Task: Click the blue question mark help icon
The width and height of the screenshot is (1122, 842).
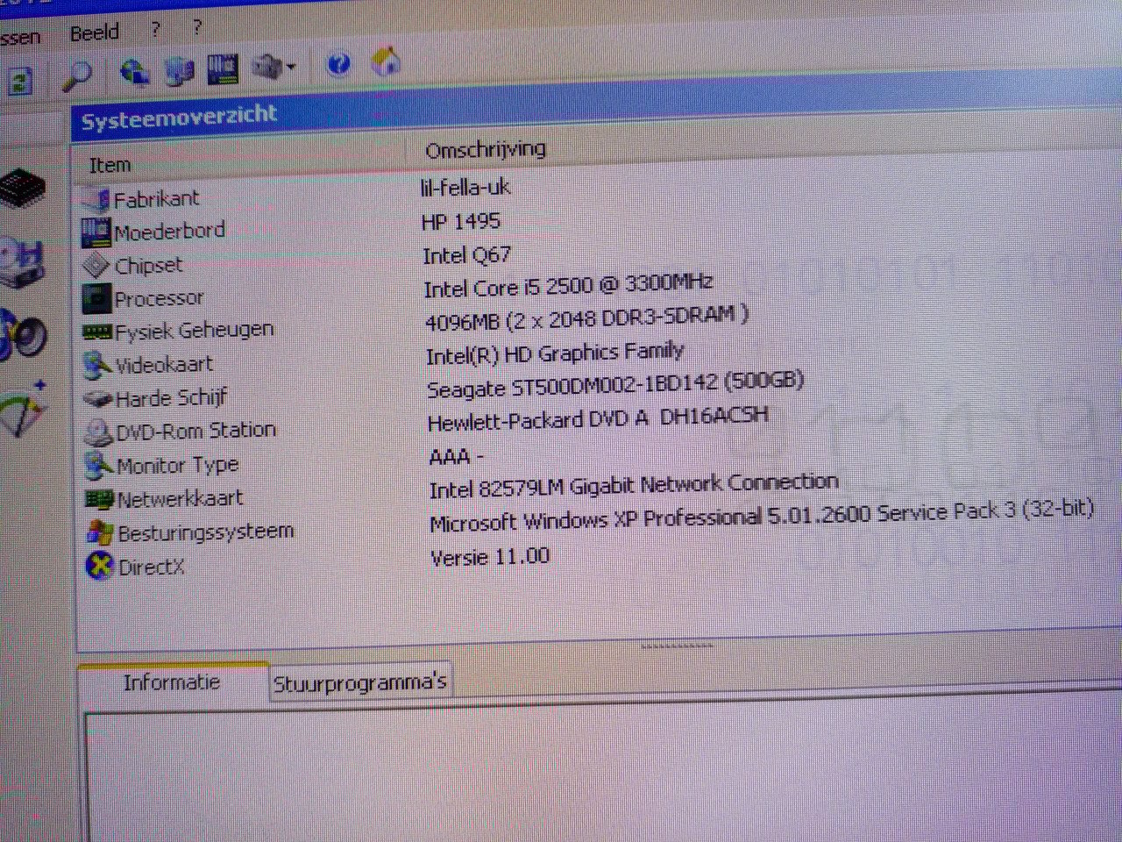Action: 338,64
